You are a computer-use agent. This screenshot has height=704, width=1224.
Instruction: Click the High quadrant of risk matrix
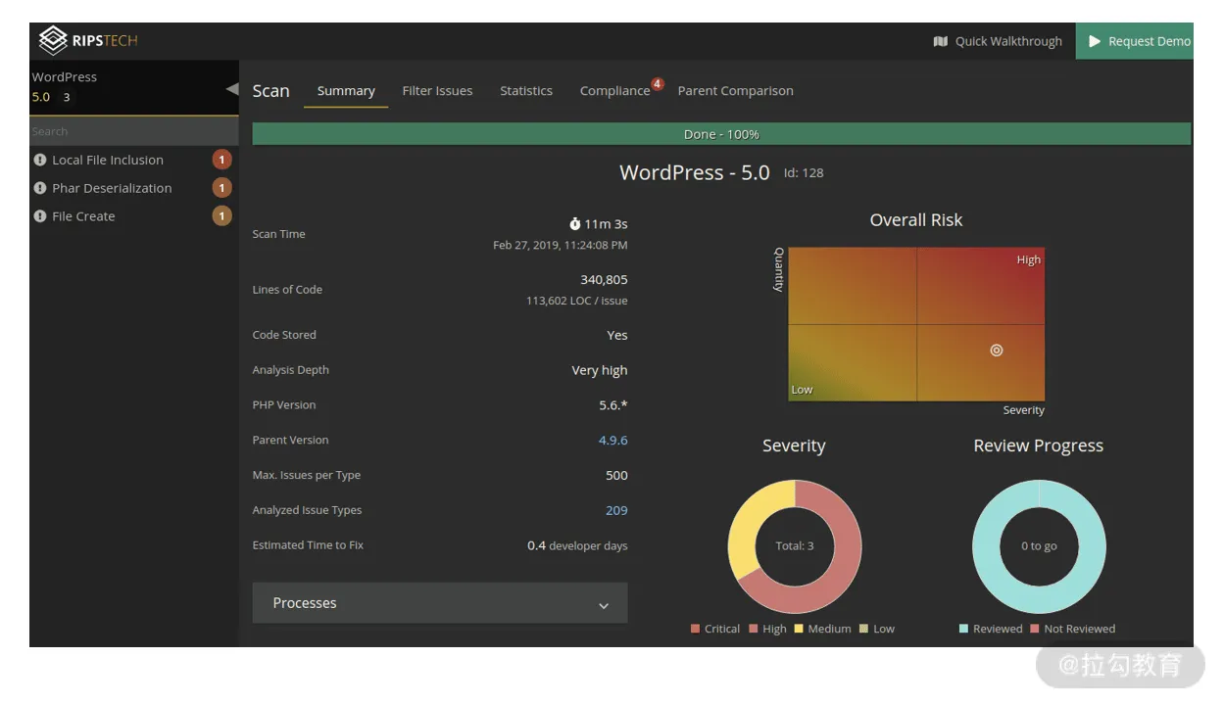[981, 286]
